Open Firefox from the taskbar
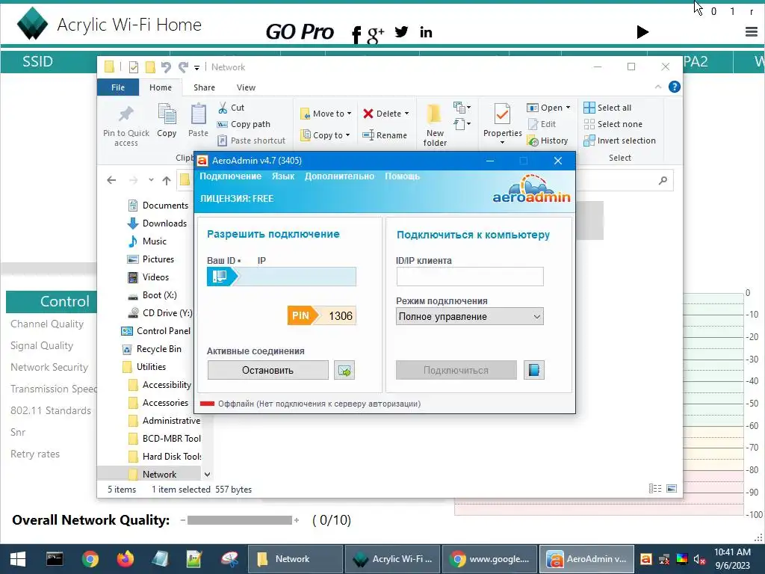Screen dimensions: 765x574 point(126,559)
